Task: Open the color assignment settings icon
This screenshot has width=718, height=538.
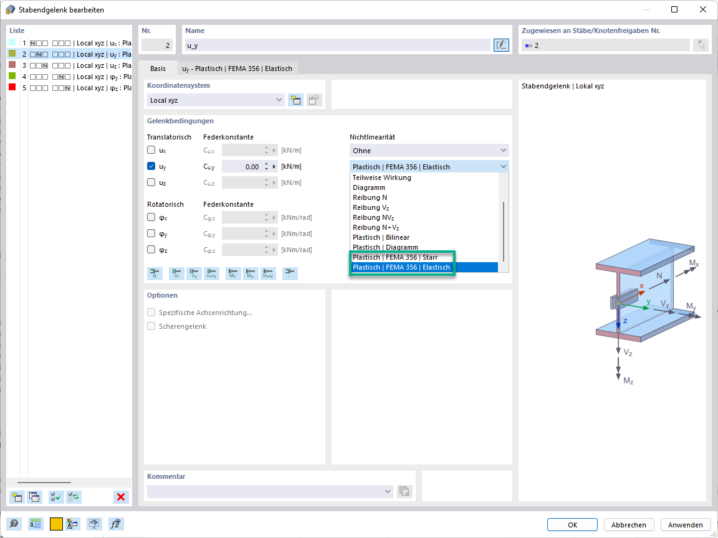Action: coord(72,524)
